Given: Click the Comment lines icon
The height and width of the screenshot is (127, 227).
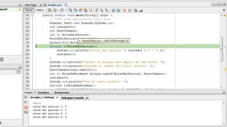Looking at the screenshot, I should tap(135, 10).
